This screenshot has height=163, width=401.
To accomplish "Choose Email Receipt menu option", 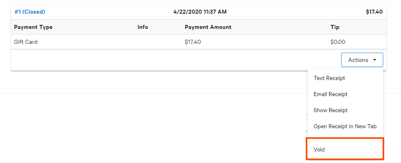I will (x=330, y=94).
